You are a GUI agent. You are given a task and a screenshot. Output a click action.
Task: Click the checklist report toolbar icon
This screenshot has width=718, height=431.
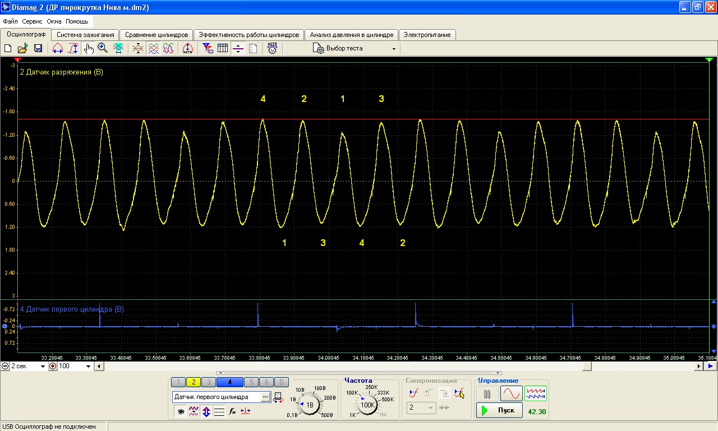click(x=253, y=49)
